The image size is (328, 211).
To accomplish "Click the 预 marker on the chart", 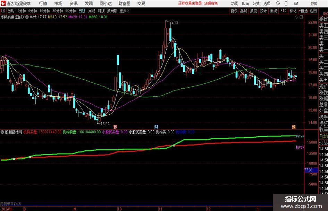I will click(x=294, y=126).
